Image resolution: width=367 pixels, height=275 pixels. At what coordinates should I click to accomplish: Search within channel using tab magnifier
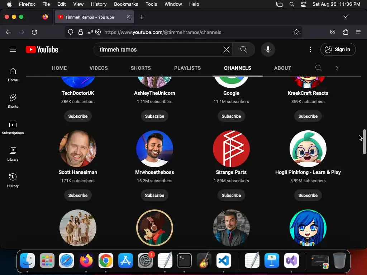[x=318, y=68]
